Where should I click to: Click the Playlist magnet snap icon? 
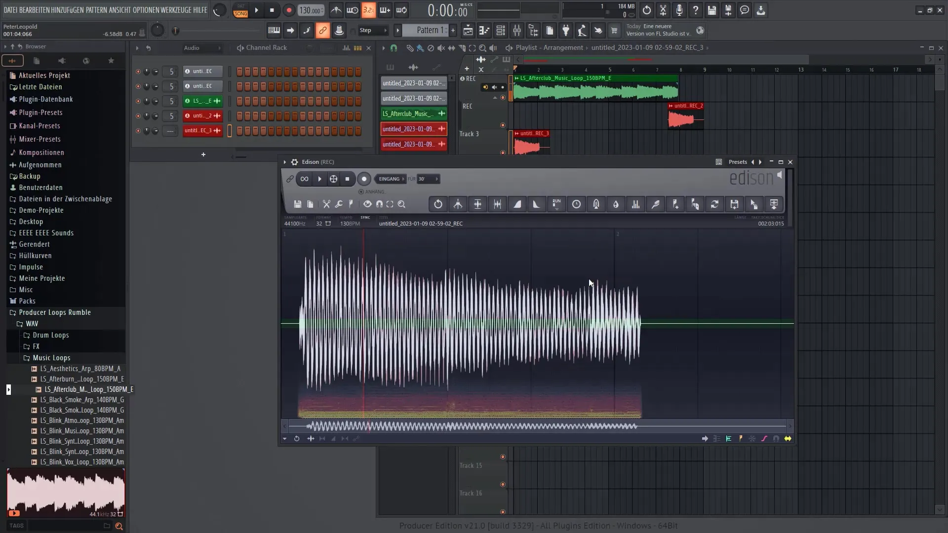(394, 48)
